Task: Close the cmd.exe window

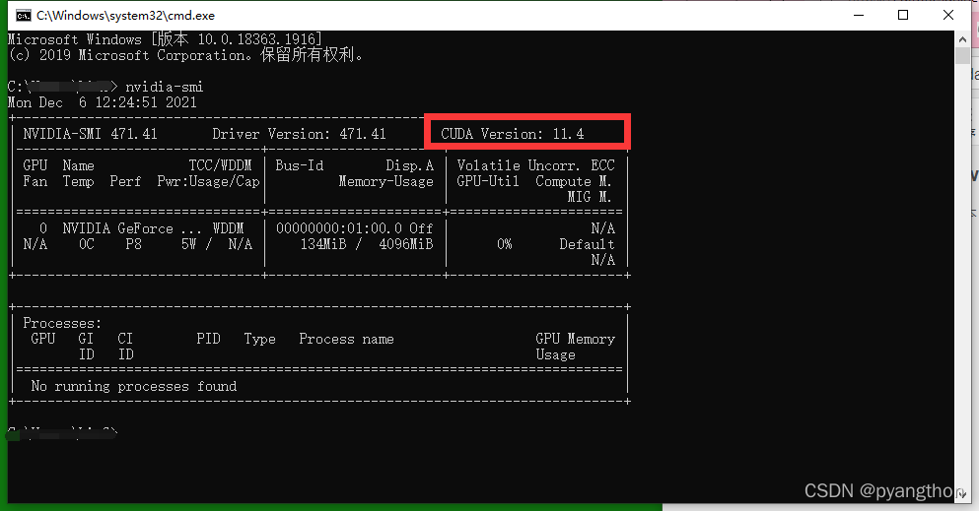Action: click(947, 15)
